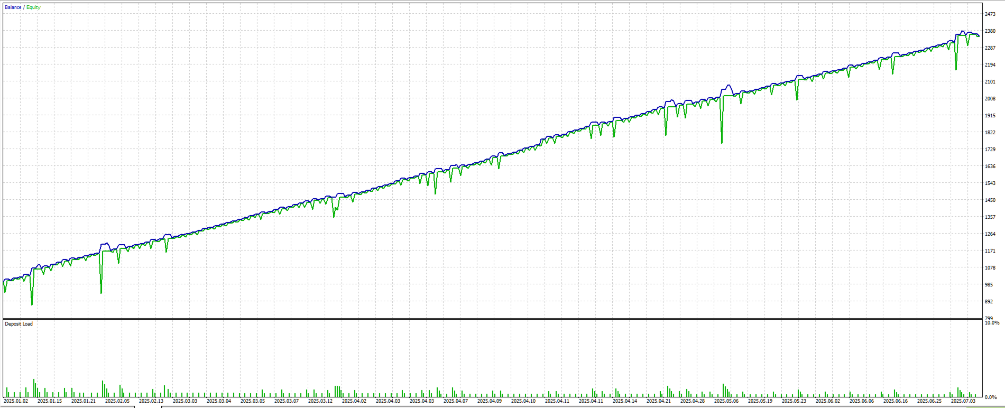The height and width of the screenshot is (408, 1005).
Task: Click the 2380 value on price axis
Action: coord(990,31)
